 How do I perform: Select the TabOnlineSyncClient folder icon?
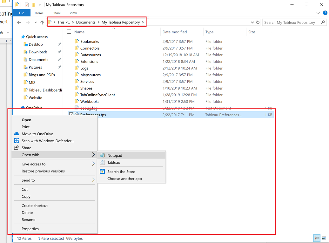(77, 95)
